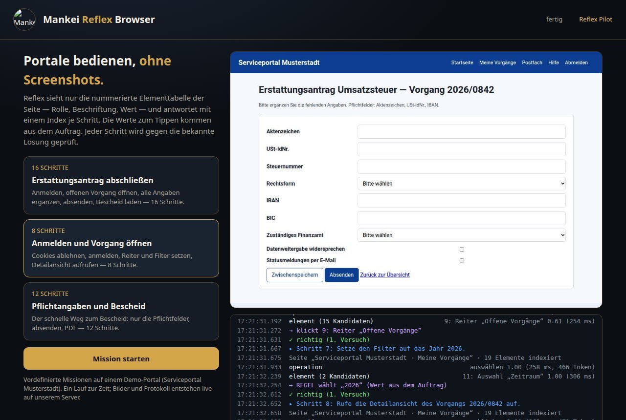Viewport: 626px width, 420px height.
Task: Select the Erstattungsantrag abschließen mission card
Action: click(x=121, y=185)
